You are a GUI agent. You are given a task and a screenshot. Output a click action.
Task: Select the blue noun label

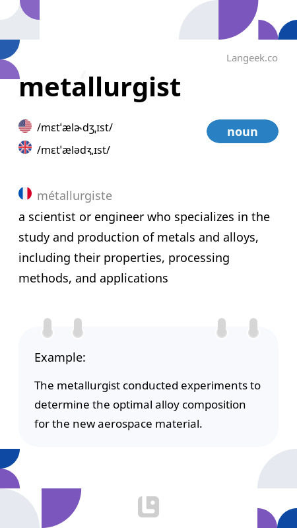coord(242,131)
